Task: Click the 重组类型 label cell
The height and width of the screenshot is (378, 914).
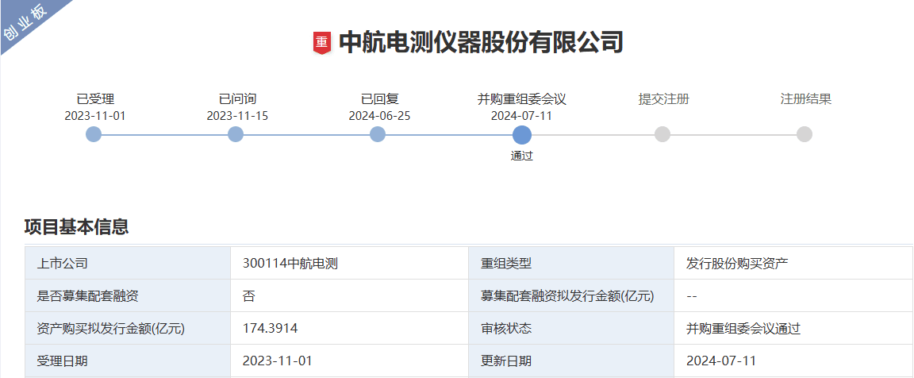Action: [571, 263]
